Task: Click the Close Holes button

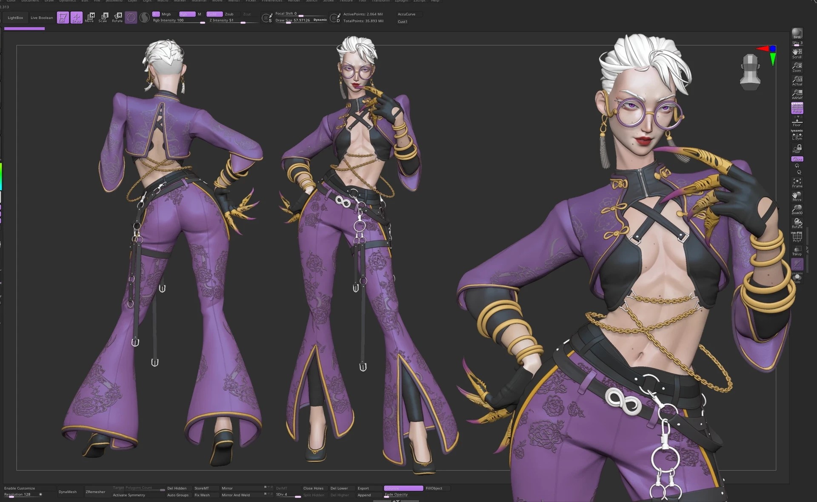Action: (313, 488)
